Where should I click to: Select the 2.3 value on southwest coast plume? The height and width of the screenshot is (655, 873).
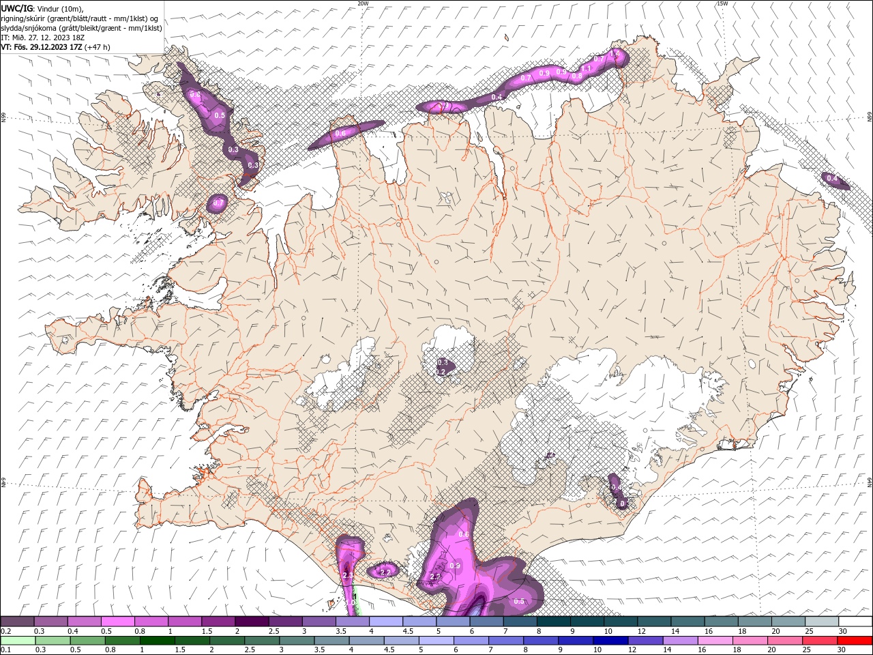click(348, 576)
